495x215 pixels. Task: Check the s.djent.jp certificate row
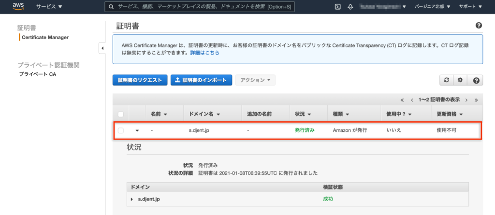point(120,130)
